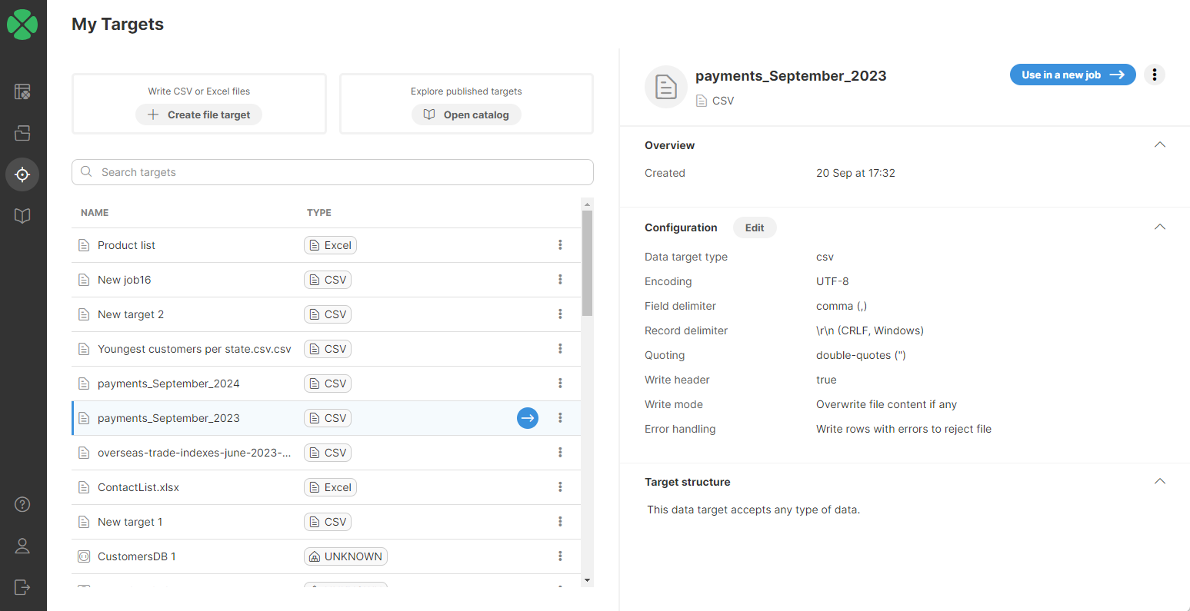Click the Search targets input field

(332, 172)
